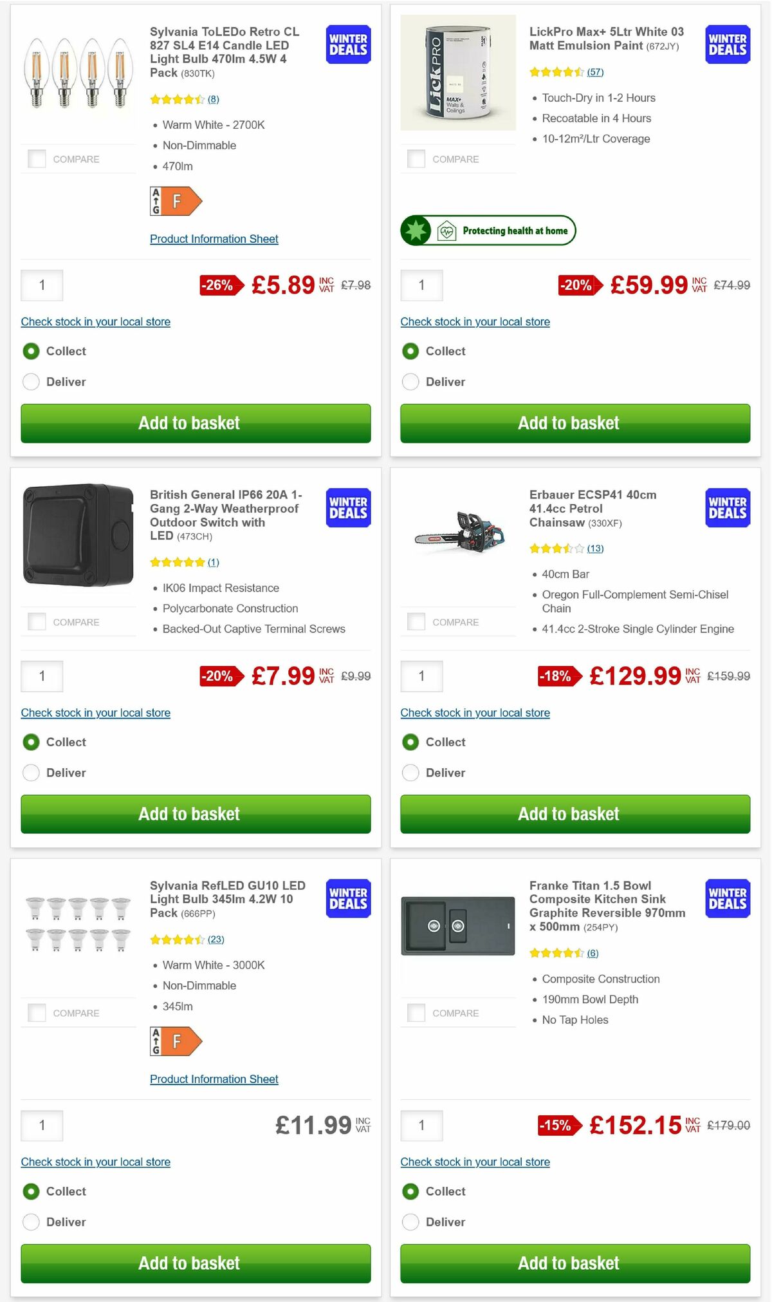Open Check stock in your local store for the sink
Viewport: 772px width, 1302px height.
tap(475, 1162)
